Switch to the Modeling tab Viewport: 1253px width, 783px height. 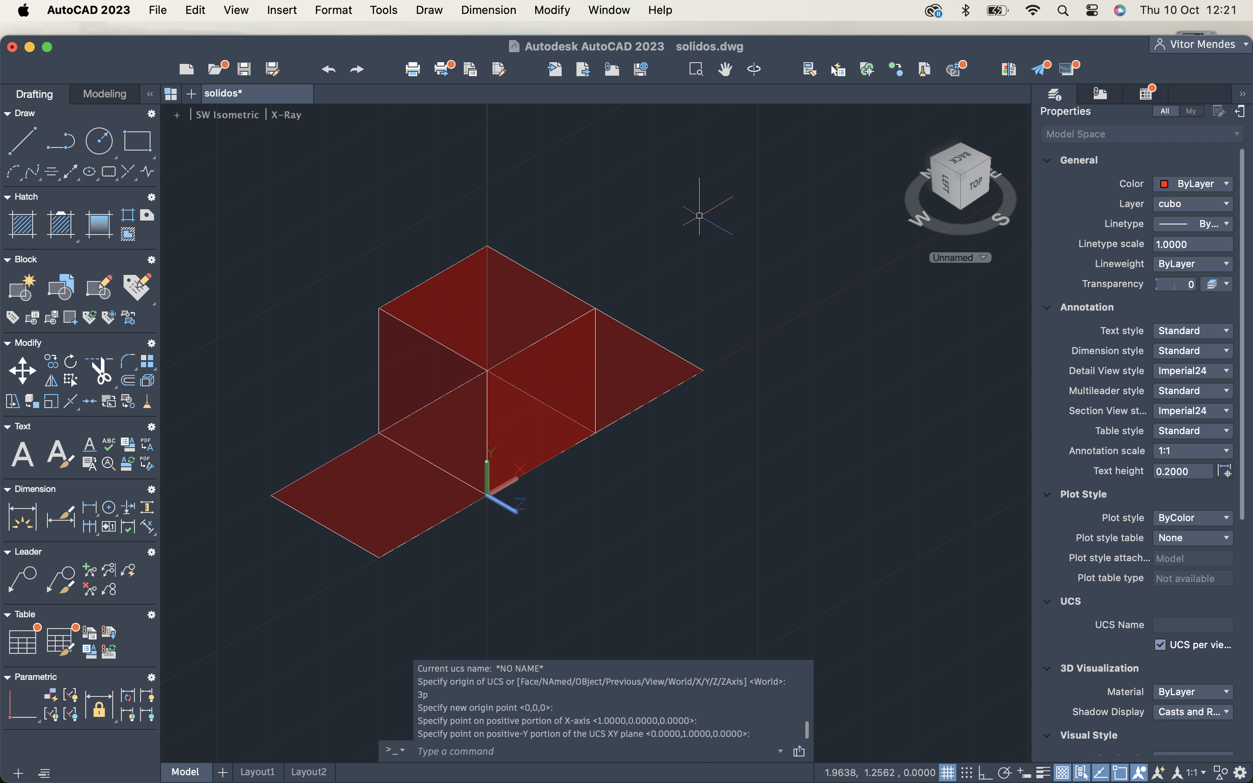point(104,94)
